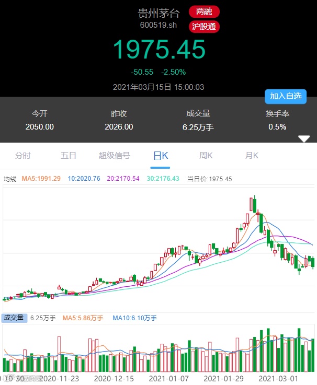
Task: Click the stock code 600519.sh
Action: pos(158,25)
